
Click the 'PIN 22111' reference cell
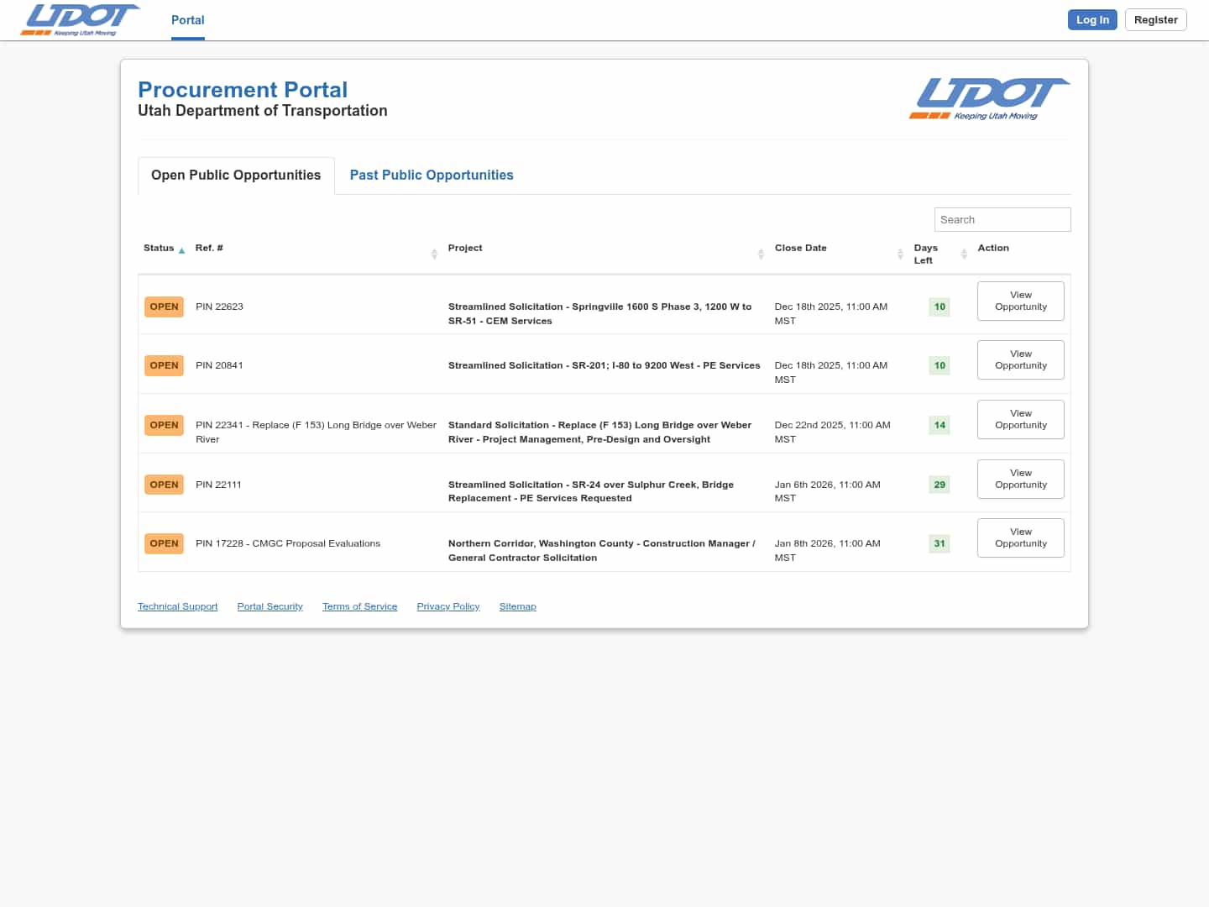[x=218, y=485]
